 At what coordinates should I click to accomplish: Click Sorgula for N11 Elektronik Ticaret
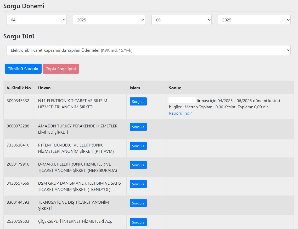coord(138,102)
